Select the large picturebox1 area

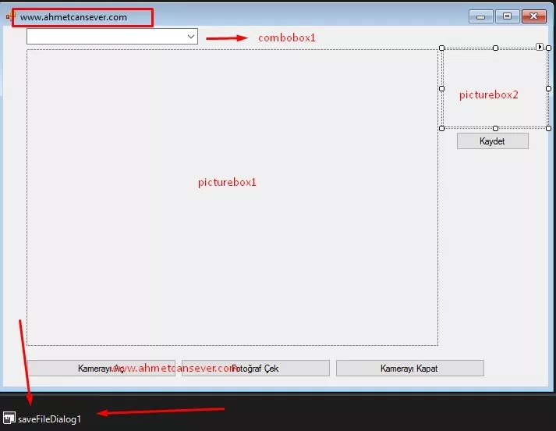[x=232, y=198]
